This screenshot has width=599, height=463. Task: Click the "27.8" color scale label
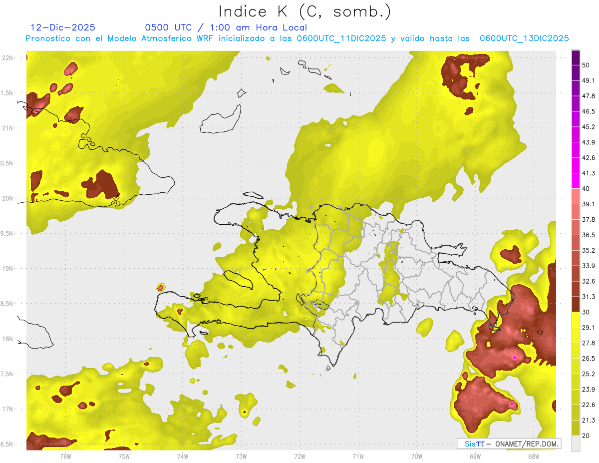click(x=589, y=343)
